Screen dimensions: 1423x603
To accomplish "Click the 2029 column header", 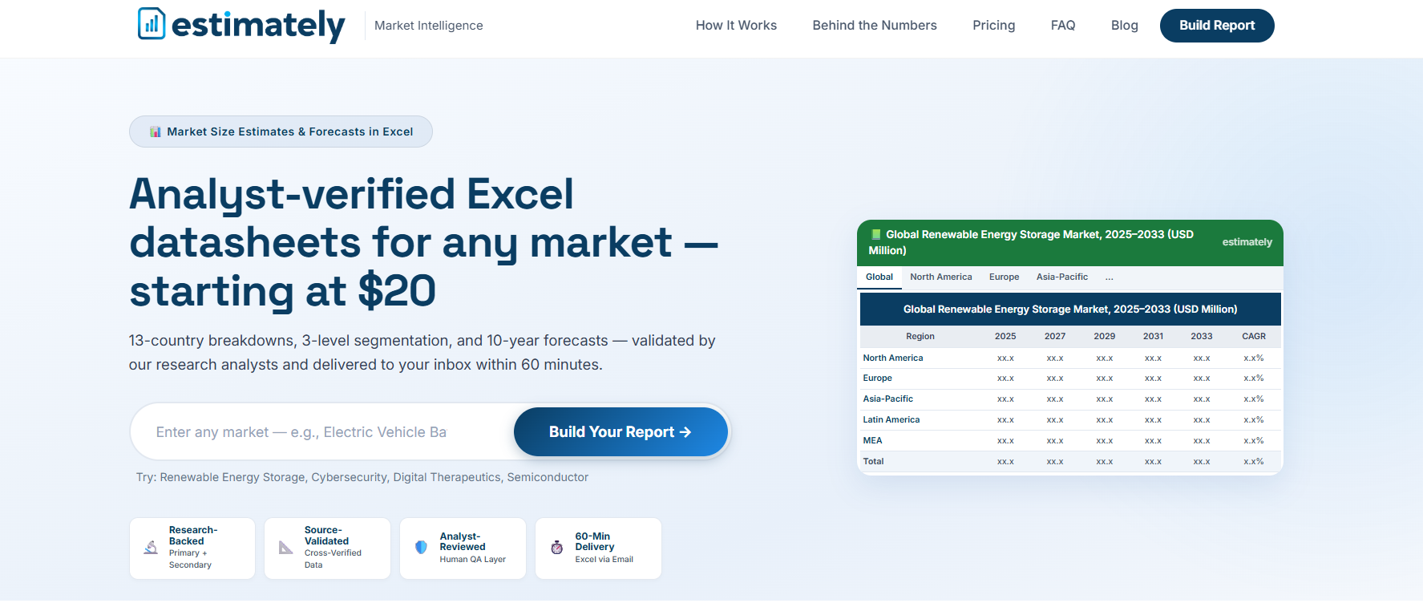I will (1105, 337).
